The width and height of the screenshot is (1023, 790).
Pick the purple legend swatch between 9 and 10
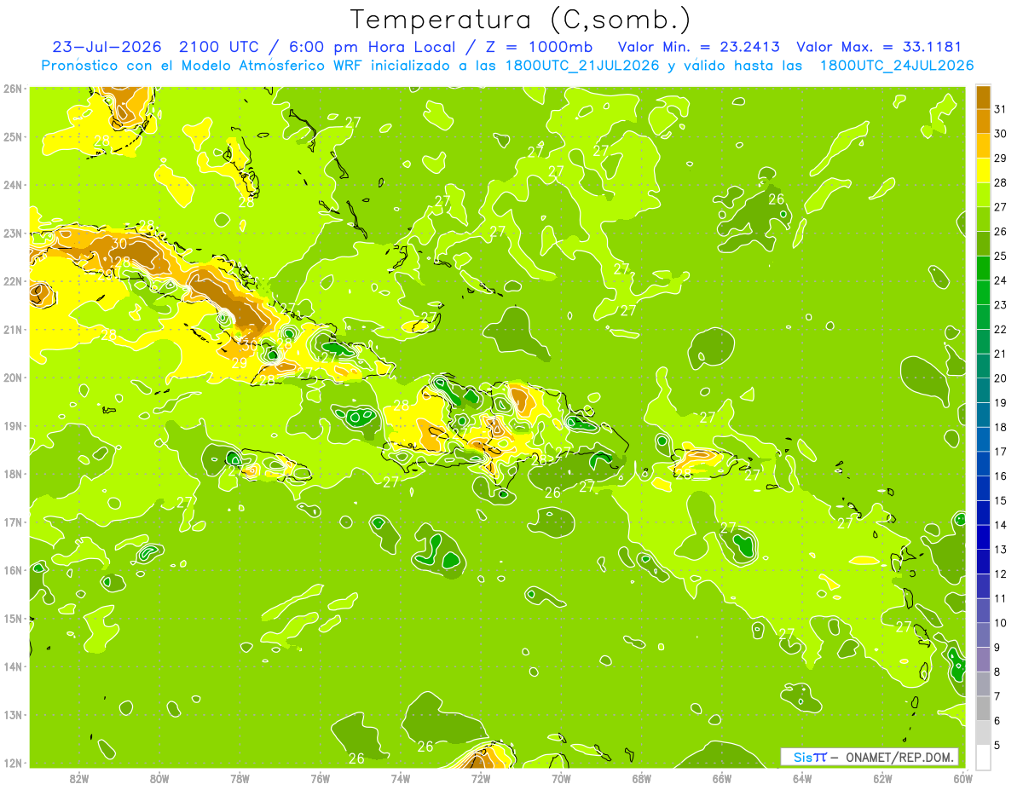click(x=983, y=635)
